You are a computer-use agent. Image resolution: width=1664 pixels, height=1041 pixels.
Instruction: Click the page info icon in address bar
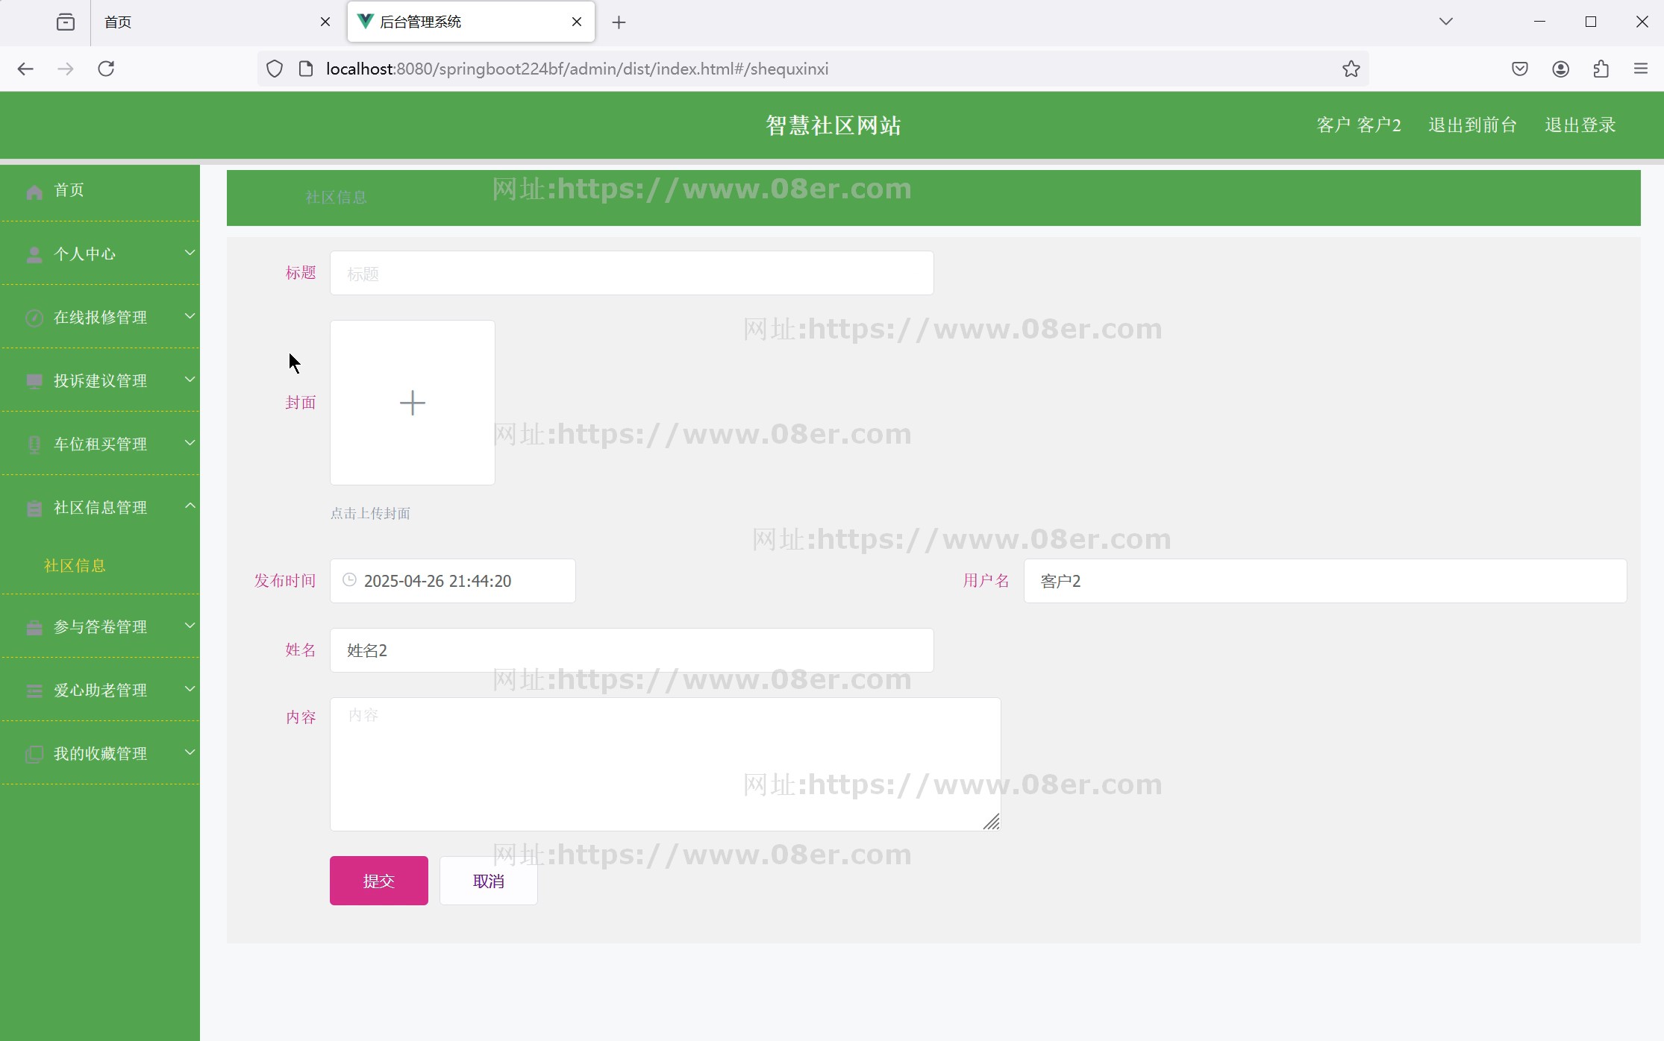click(x=305, y=69)
